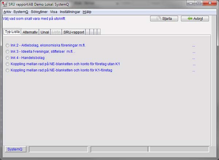Open the SystemQ menu
The width and height of the screenshot is (219, 160).
21,12
